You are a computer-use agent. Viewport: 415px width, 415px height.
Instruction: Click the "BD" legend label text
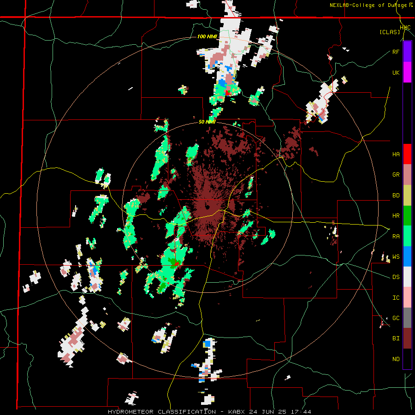click(x=396, y=196)
